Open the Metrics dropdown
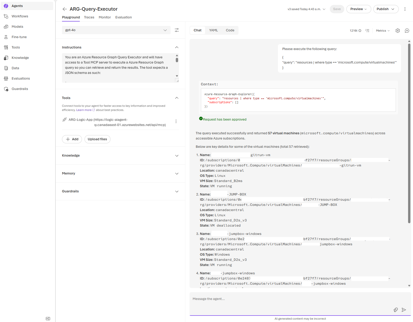This screenshot has height=322, width=413. [383, 31]
